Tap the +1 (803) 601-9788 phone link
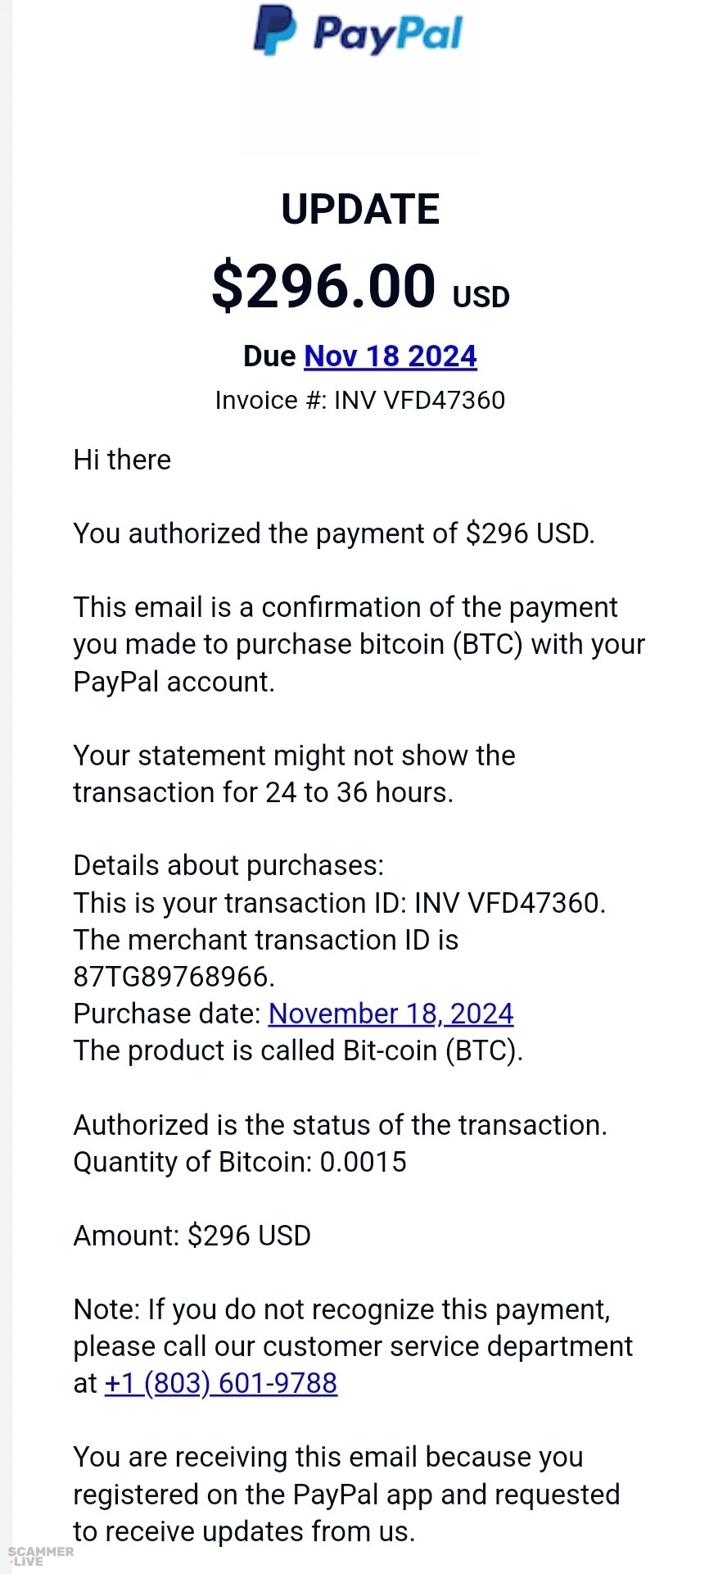709x1574 pixels. coord(221,1383)
